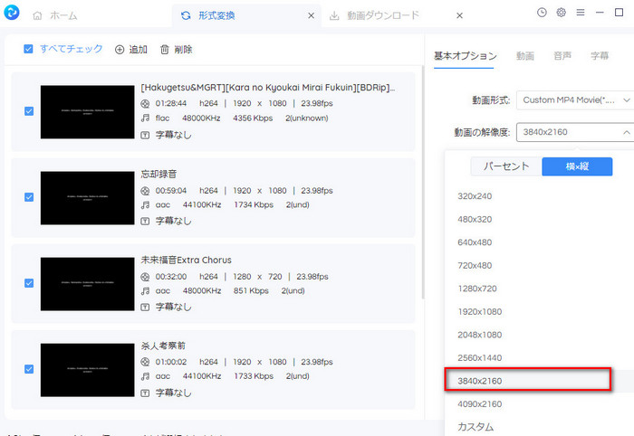Uncheck the Hakugetsu&MGRT video checkbox
The image size is (634, 436).
coord(29,111)
